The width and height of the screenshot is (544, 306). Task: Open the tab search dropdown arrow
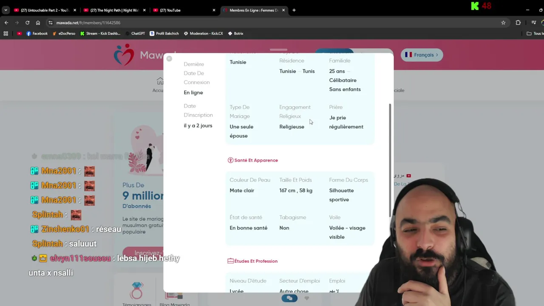point(6,10)
